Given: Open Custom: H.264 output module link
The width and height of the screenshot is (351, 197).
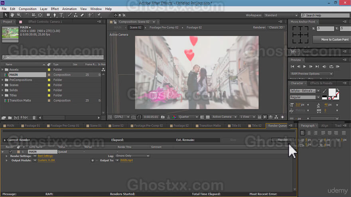Looking at the screenshot, I should coord(46,160).
